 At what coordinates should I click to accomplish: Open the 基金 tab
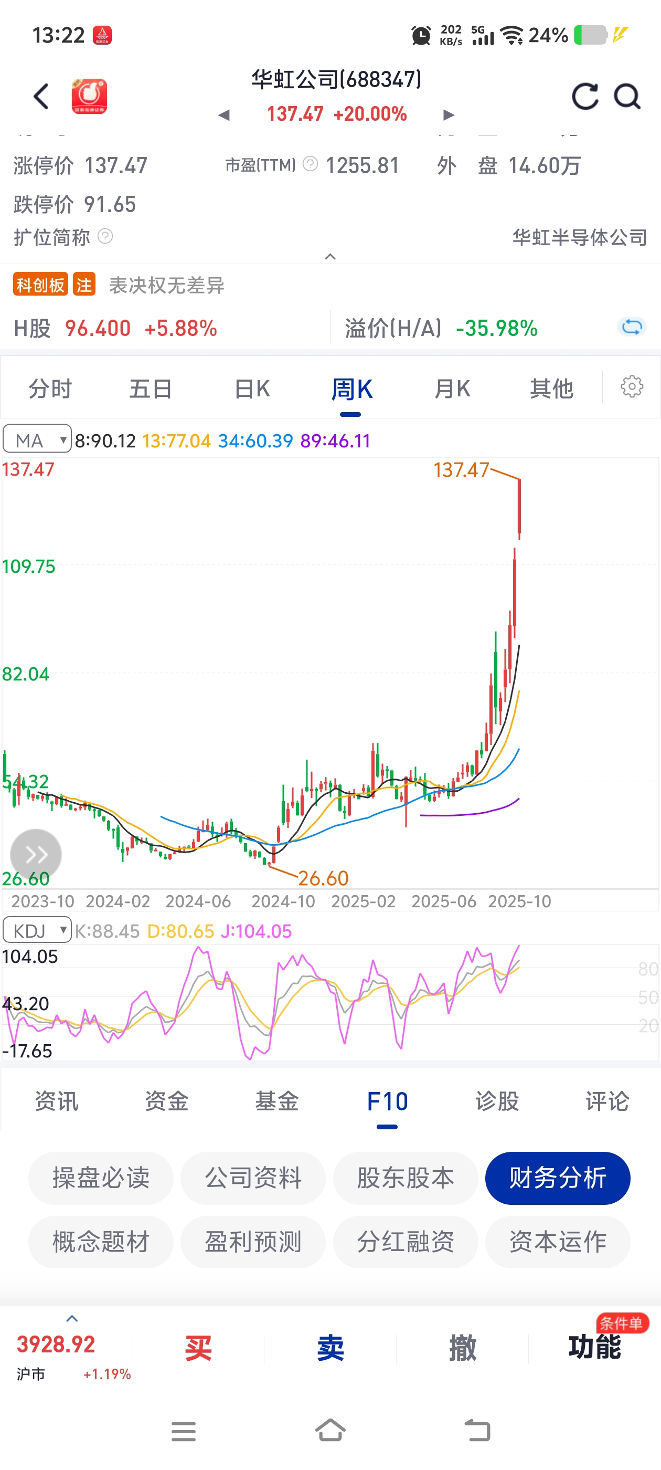(276, 1101)
